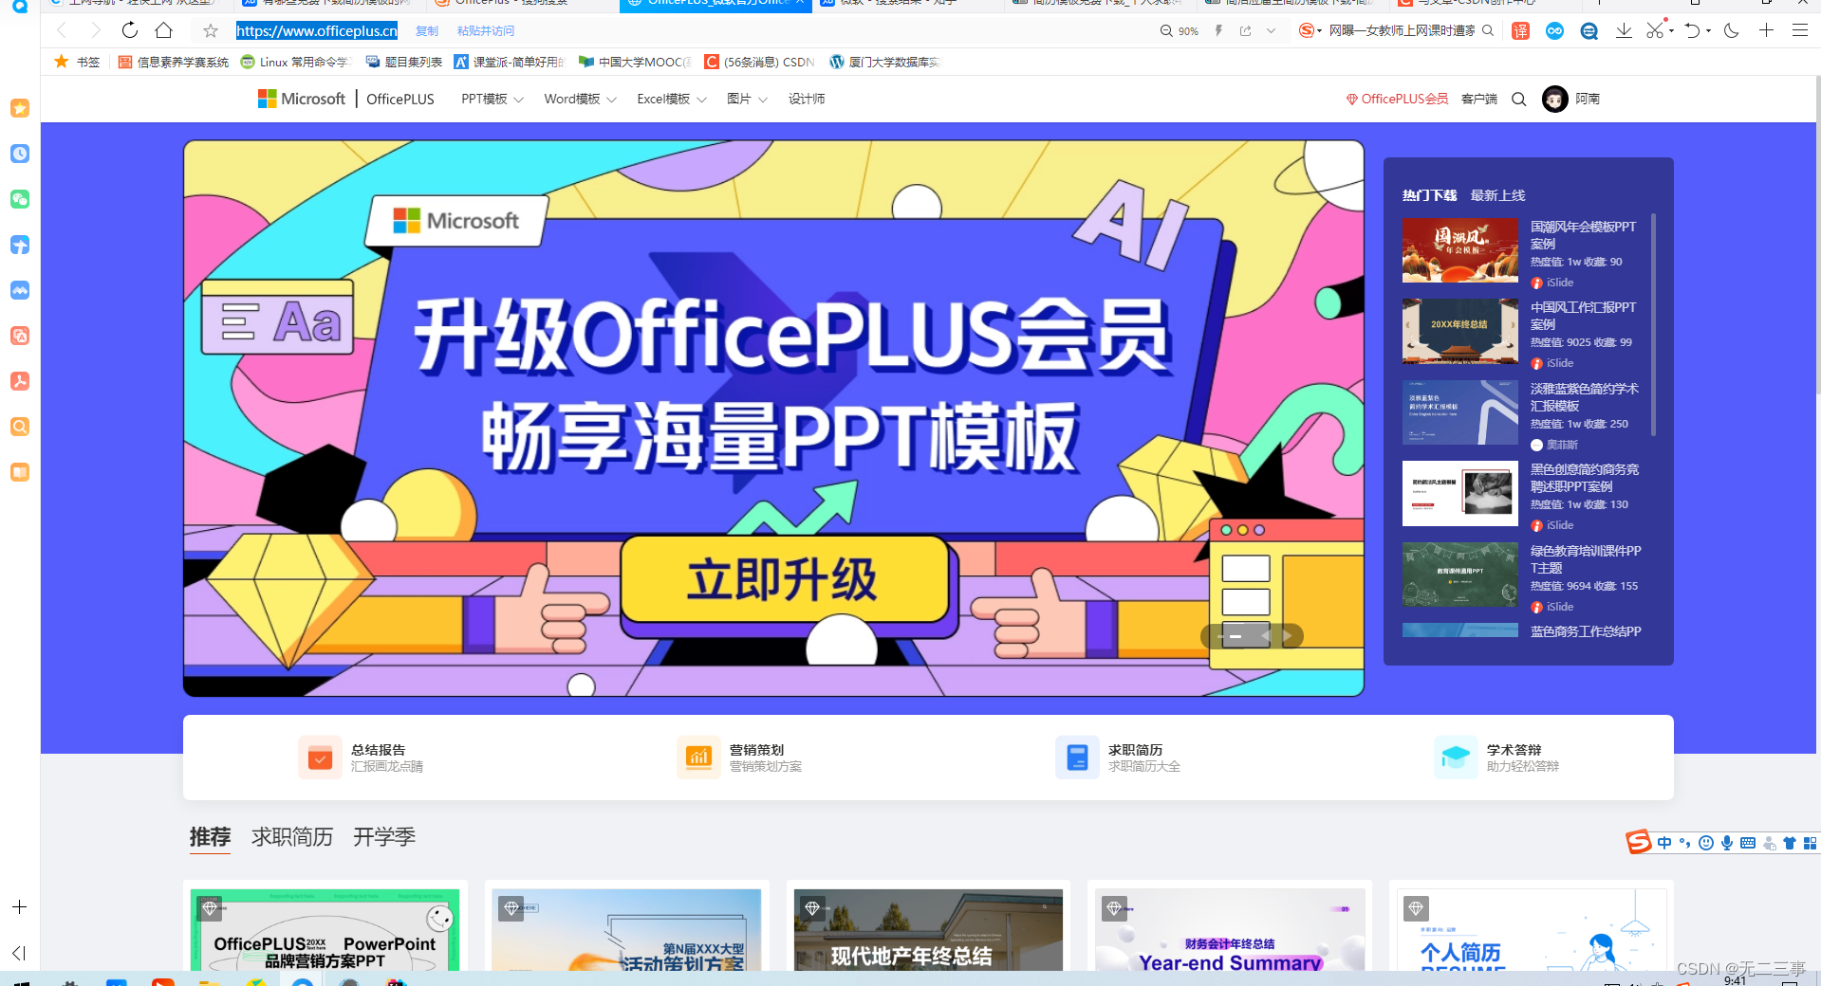Screen dimensions: 1821x986
Task: Open a new tab with the plus icon
Action: [1766, 30]
